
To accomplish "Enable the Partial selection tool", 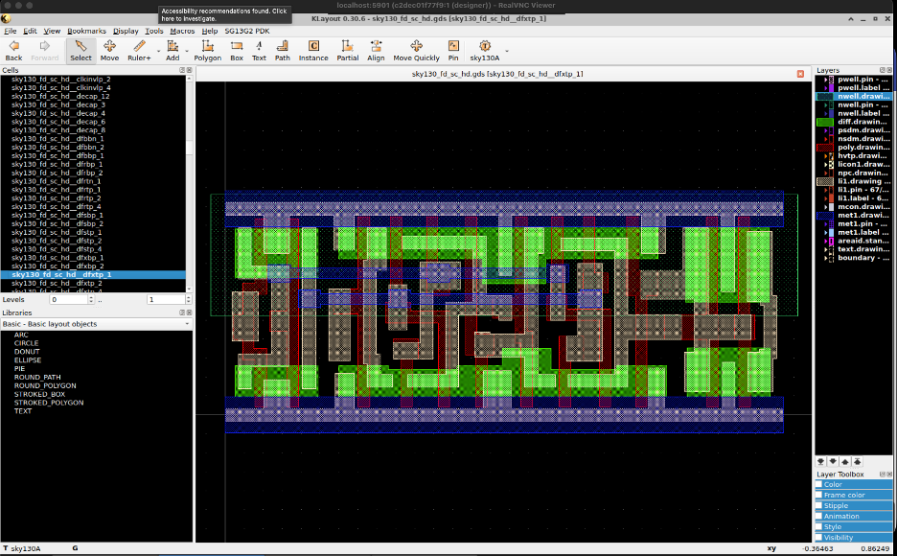I will click(x=347, y=50).
